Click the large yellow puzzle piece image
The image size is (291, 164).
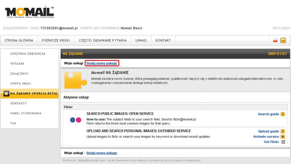76,80
